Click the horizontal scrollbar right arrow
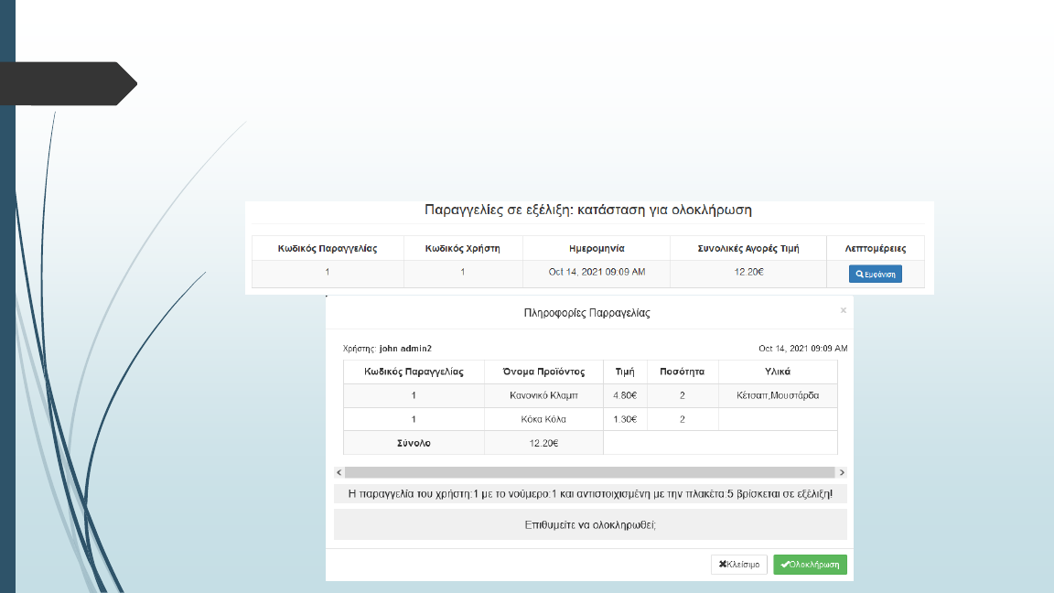1054x593 pixels. tap(842, 472)
